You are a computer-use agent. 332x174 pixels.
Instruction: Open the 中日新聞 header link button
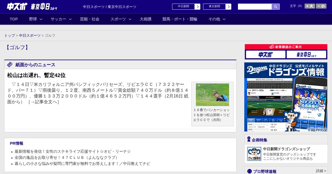(183, 6)
